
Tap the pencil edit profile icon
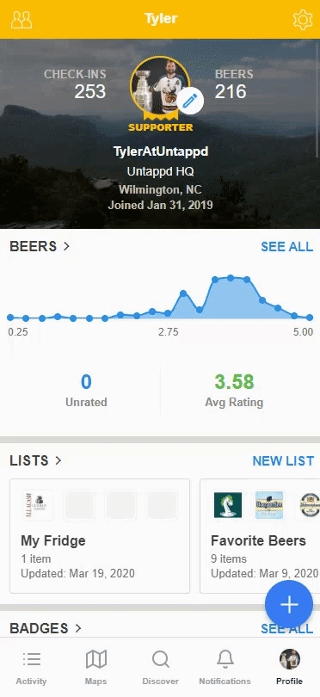tap(190, 102)
